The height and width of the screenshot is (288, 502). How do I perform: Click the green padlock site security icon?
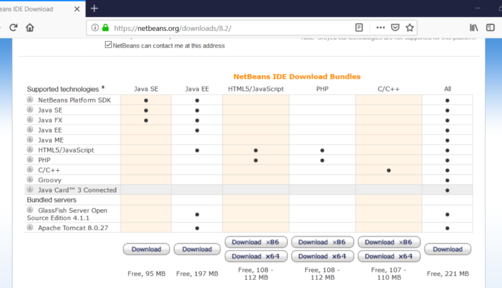[x=105, y=28]
